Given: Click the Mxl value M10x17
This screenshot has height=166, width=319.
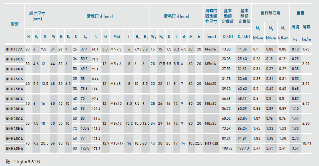Looking at the screenshot, I should 117,143.
